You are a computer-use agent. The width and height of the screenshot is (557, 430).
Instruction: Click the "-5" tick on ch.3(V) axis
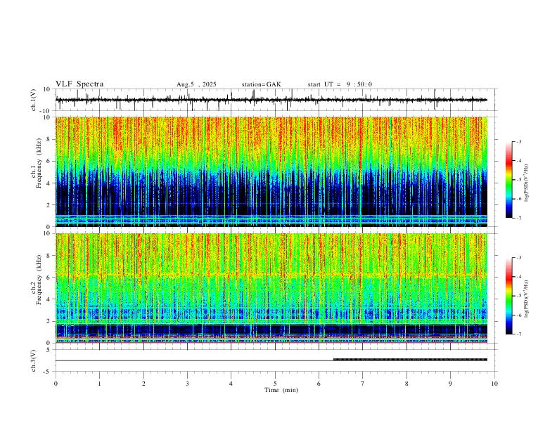[48, 372]
